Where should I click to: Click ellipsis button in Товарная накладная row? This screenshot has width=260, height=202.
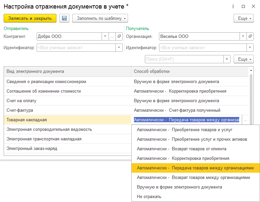point(245,120)
